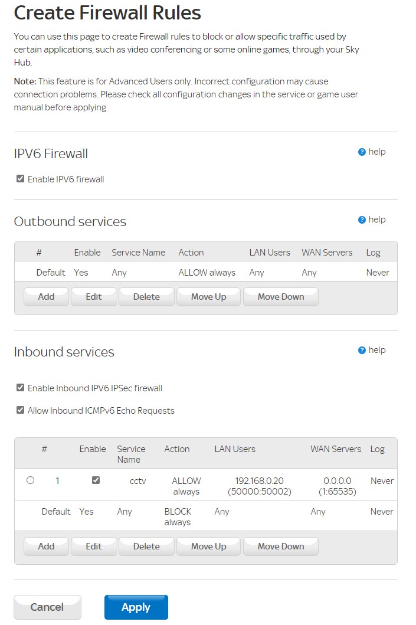The height and width of the screenshot is (625, 416).
Task: Click Add under Outbound services
Action: click(x=46, y=297)
